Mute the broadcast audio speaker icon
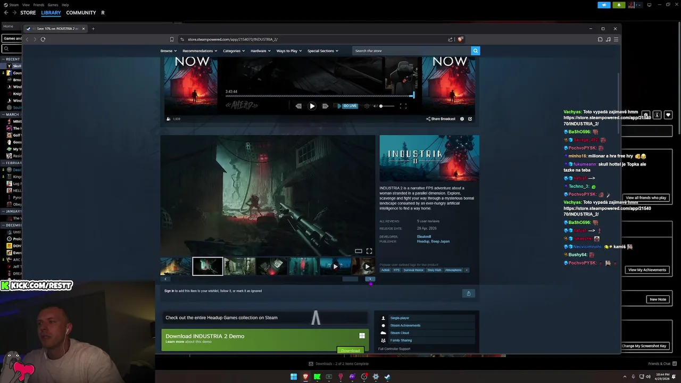The image size is (681, 383). 375,106
